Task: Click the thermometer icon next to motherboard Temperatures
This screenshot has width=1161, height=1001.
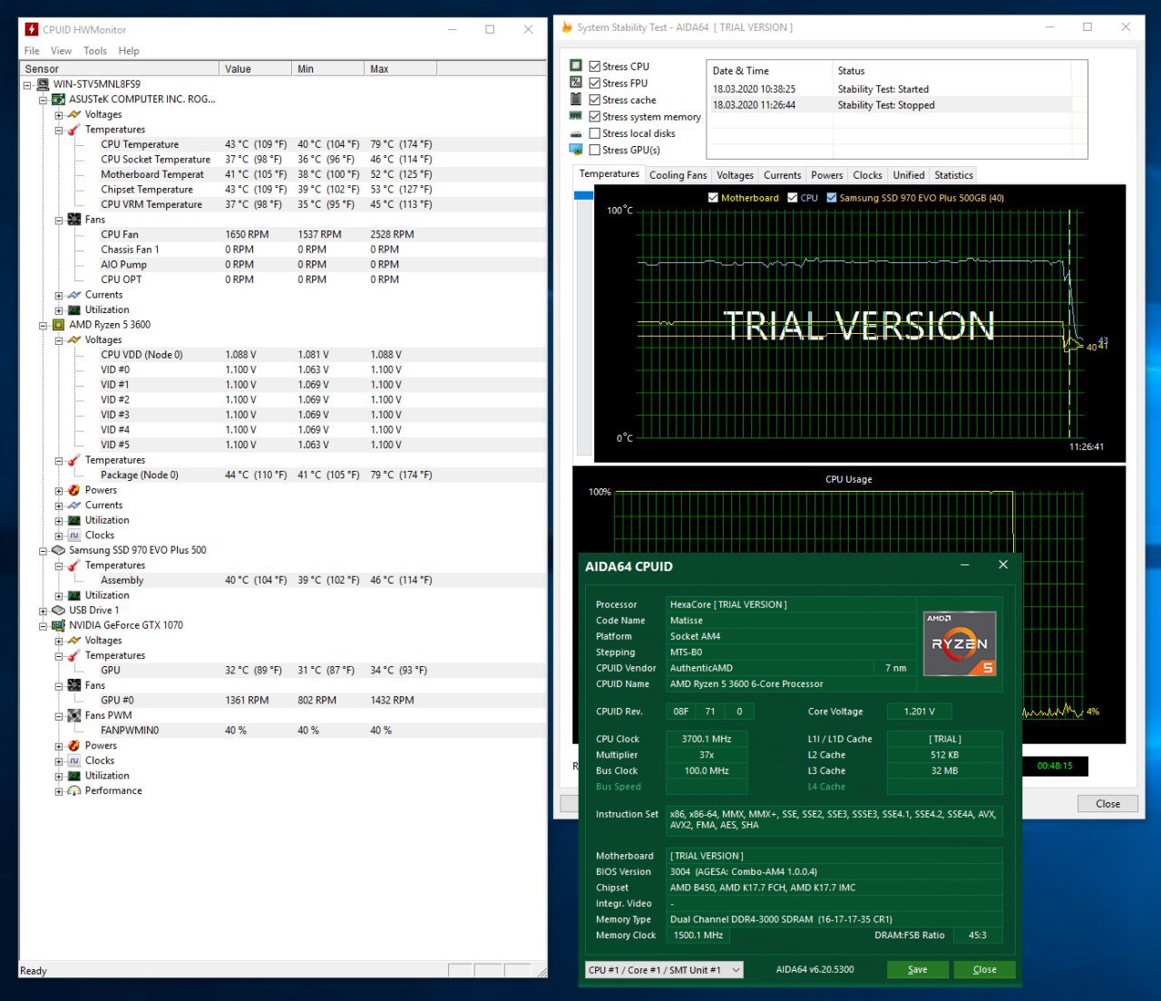Action: [x=74, y=130]
